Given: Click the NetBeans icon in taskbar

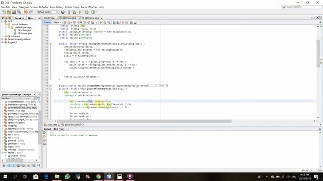Looking at the screenshot, I should point(109,176).
